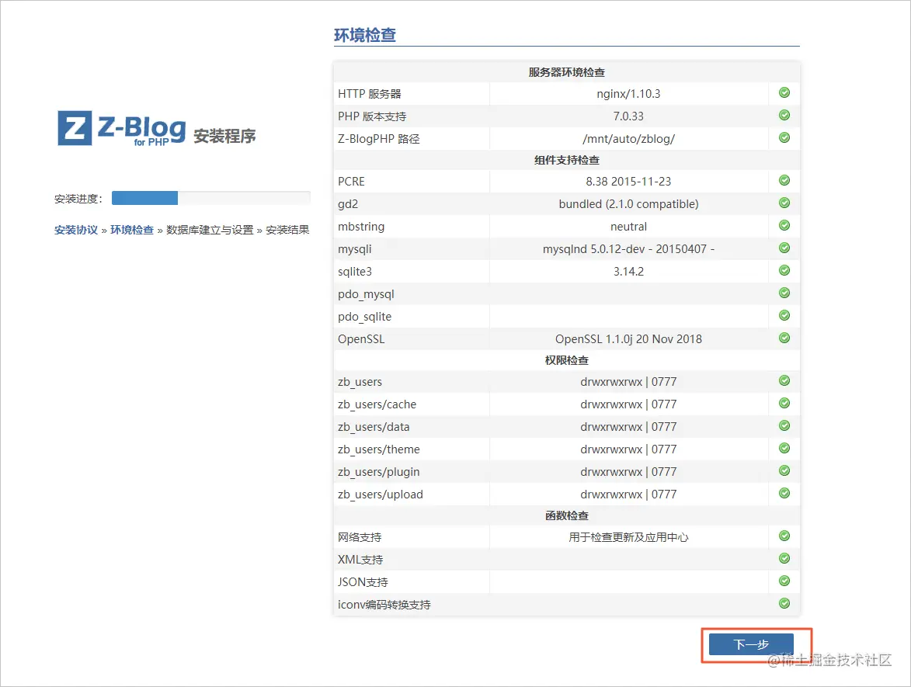Click the 权限检查 section header
This screenshot has height=687, width=911.
point(566,360)
